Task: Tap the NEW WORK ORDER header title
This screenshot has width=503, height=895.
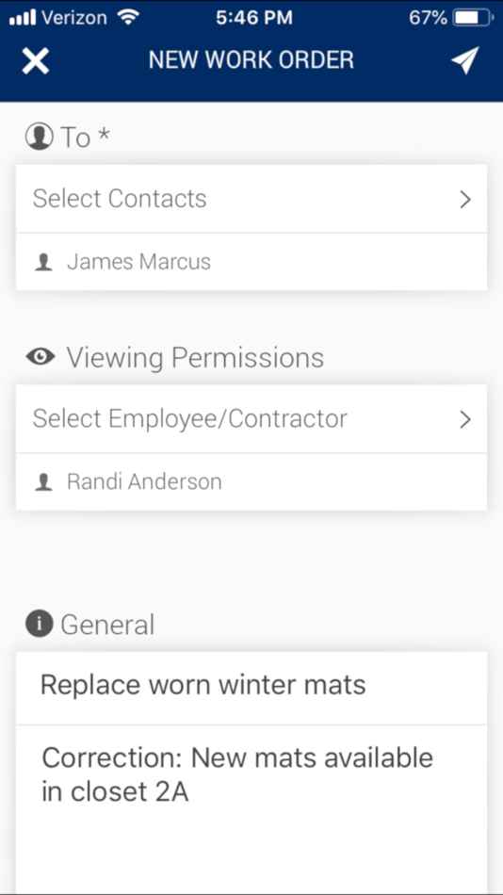Action: 251,60
